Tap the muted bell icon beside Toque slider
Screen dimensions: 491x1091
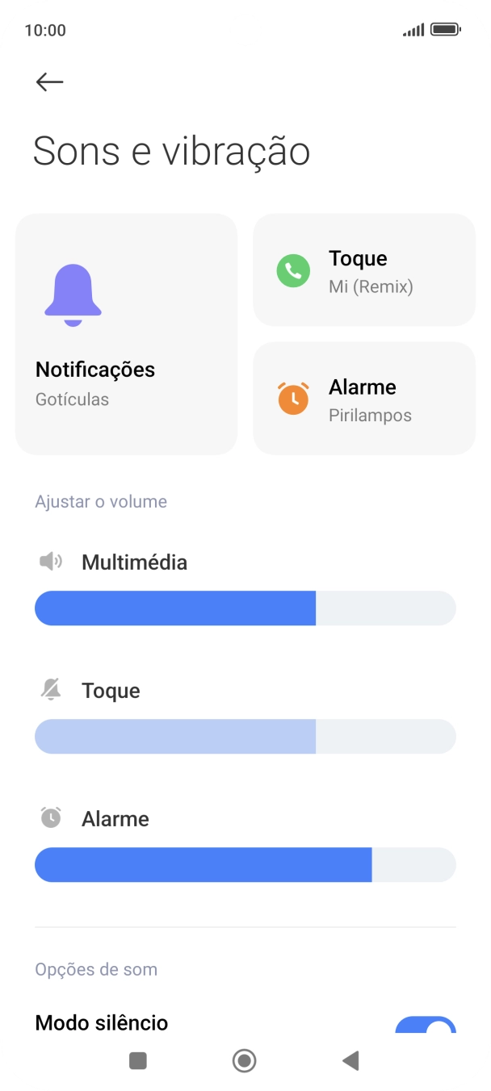tap(50, 689)
